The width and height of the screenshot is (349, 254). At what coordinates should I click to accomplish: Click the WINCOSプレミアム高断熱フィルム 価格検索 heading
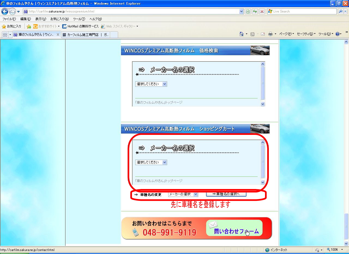(171, 51)
